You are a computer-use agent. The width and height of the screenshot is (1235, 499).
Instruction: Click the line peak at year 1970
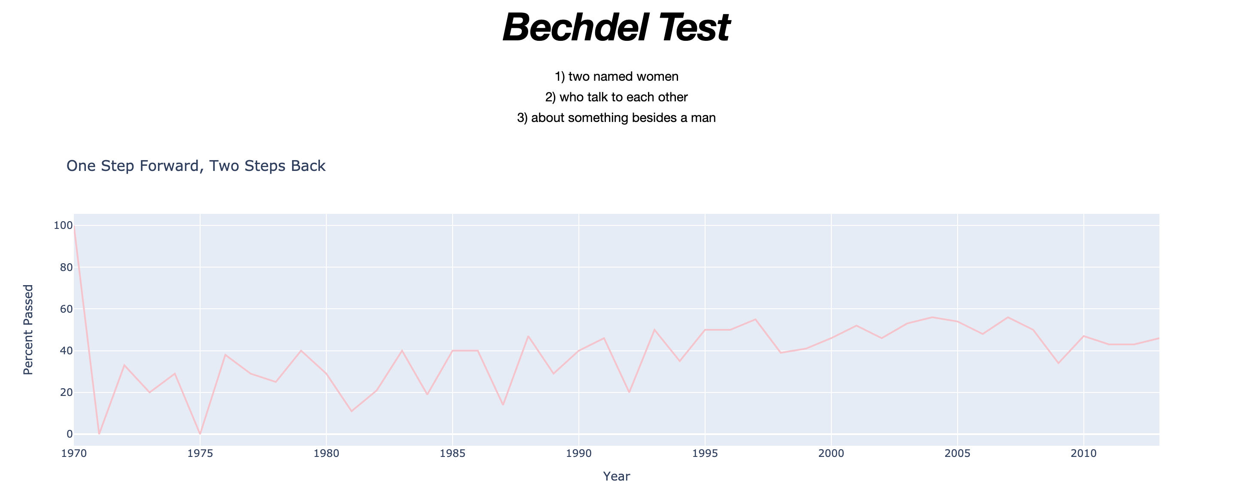74,226
